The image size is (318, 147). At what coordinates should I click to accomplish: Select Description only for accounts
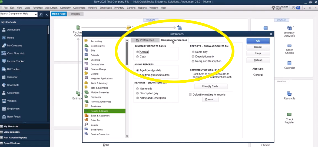click(x=193, y=57)
